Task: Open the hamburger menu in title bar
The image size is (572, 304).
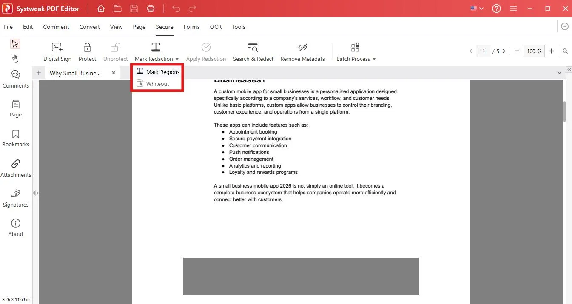Action: (513, 9)
